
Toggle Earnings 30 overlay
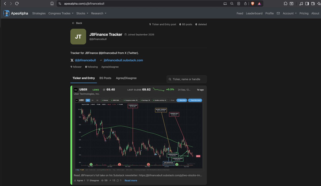(x=145, y=100)
